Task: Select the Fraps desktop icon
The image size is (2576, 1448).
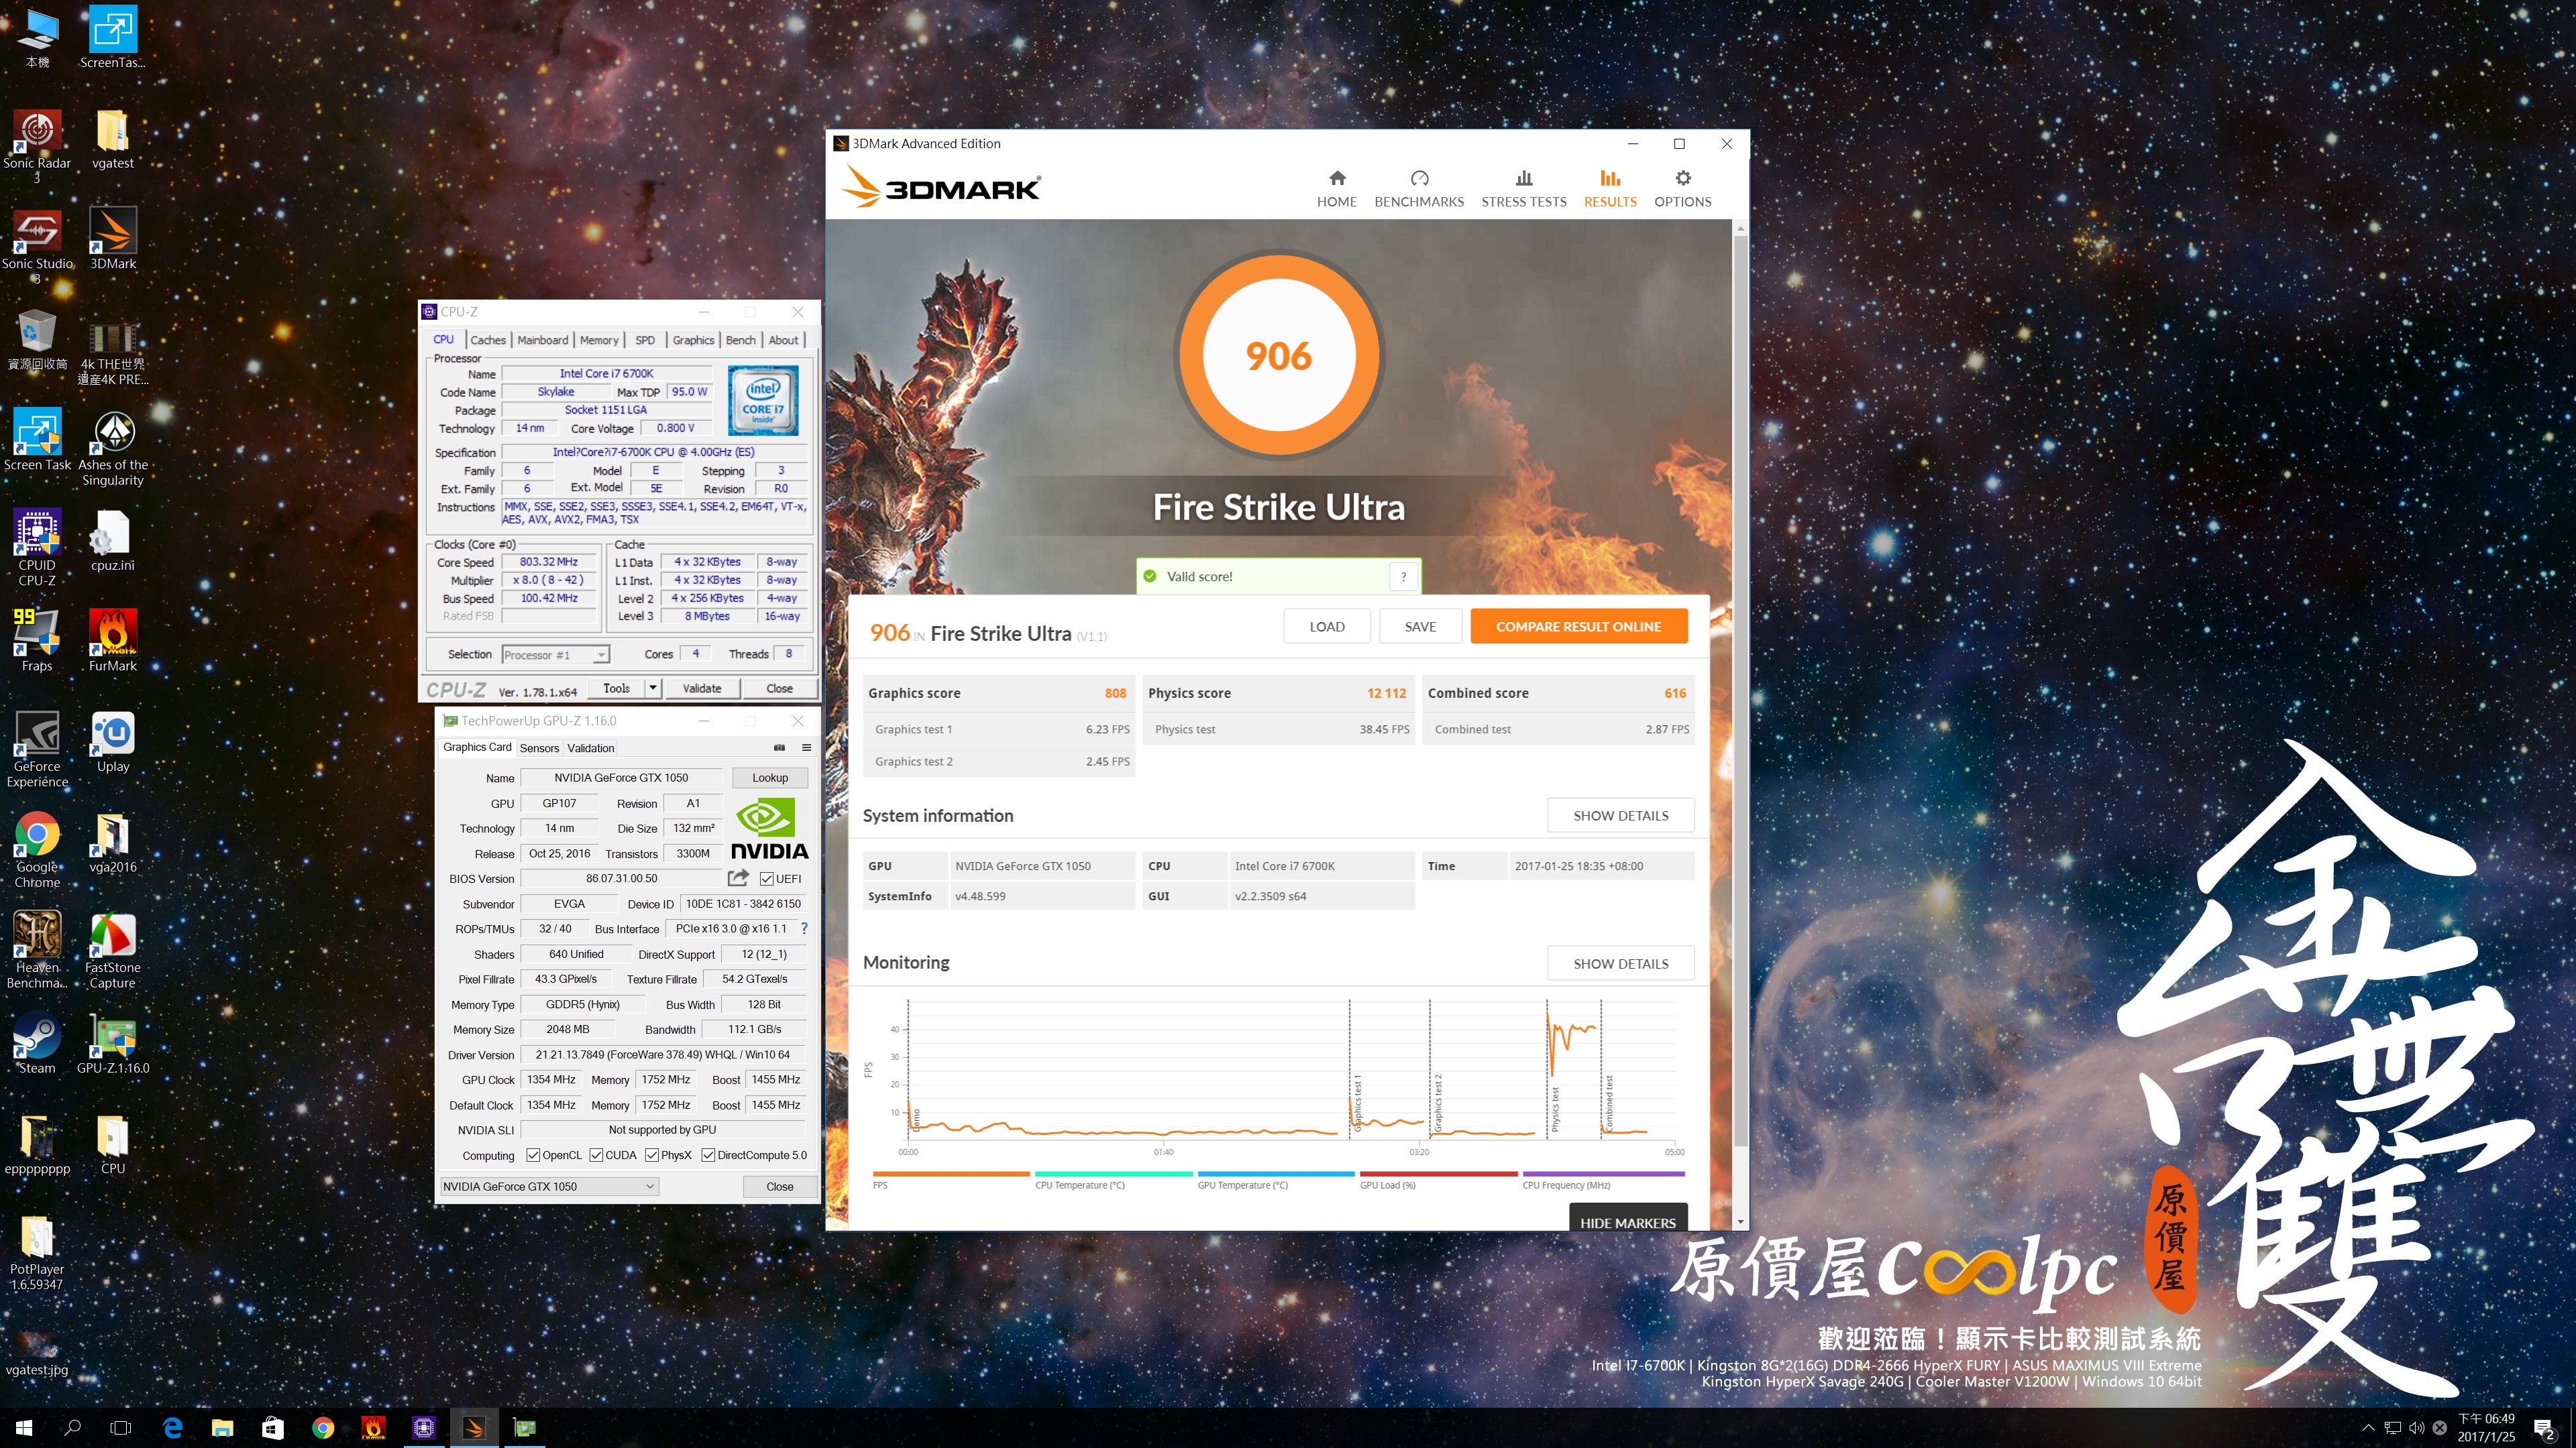Action: tap(37, 641)
